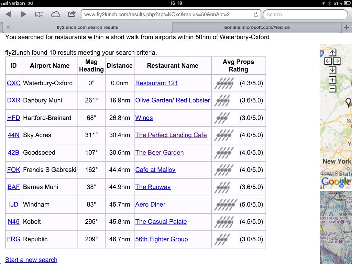
Task: Click the Start a new search link
Action: [31, 260]
